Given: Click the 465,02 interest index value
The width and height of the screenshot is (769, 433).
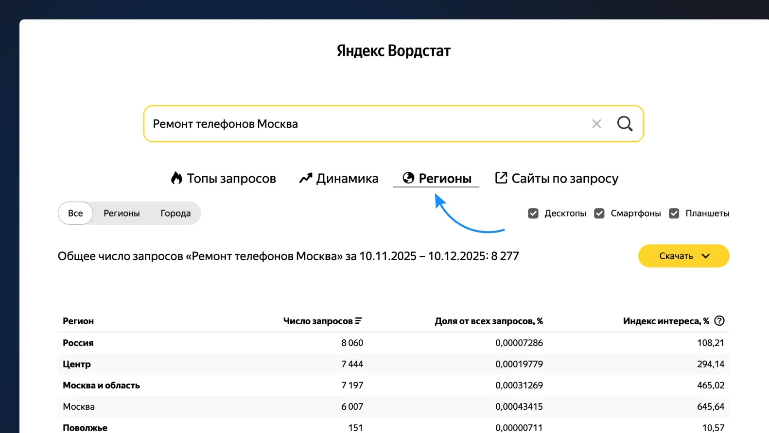Looking at the screenshot, I should tap(711, 385).
